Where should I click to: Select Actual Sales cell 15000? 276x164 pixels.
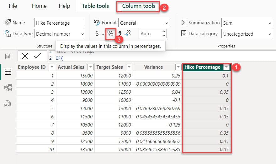(75, 76)
